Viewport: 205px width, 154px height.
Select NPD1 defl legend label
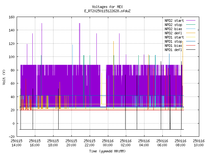pyautogui.click(x=173, y=50)
